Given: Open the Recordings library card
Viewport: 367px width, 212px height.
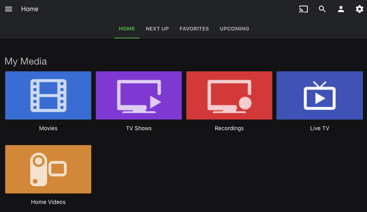Looking at the screenshot, I should (229, 95).
